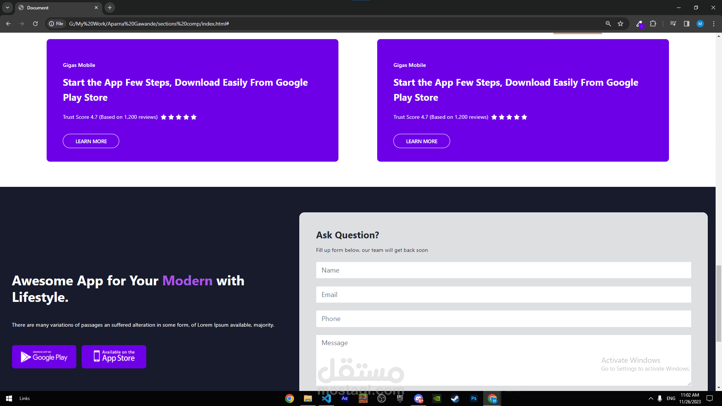Bookmark this page with the star icon
Screen dimensions: 722x406
[620, 24]
